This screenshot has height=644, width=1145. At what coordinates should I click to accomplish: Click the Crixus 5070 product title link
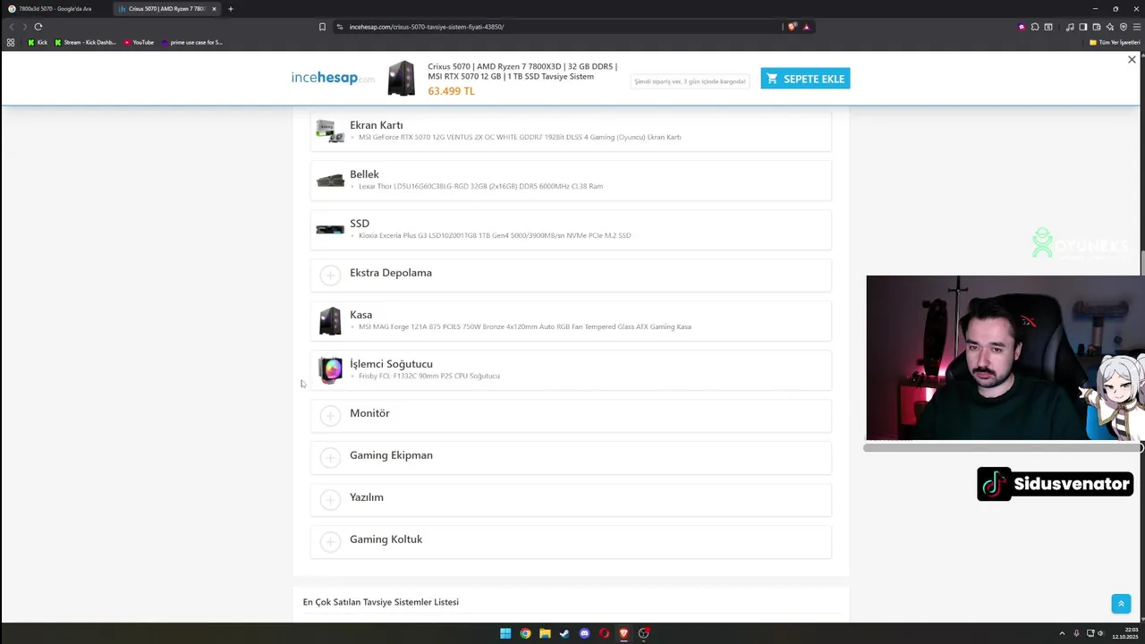pos(522,72)
